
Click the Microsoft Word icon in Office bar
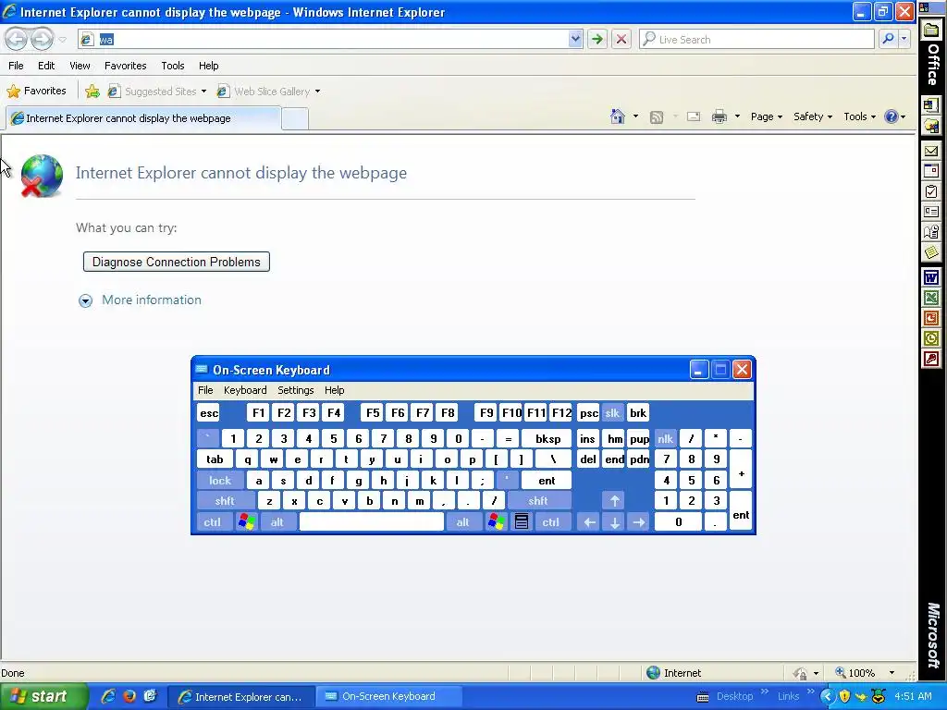tap(931, 277)
